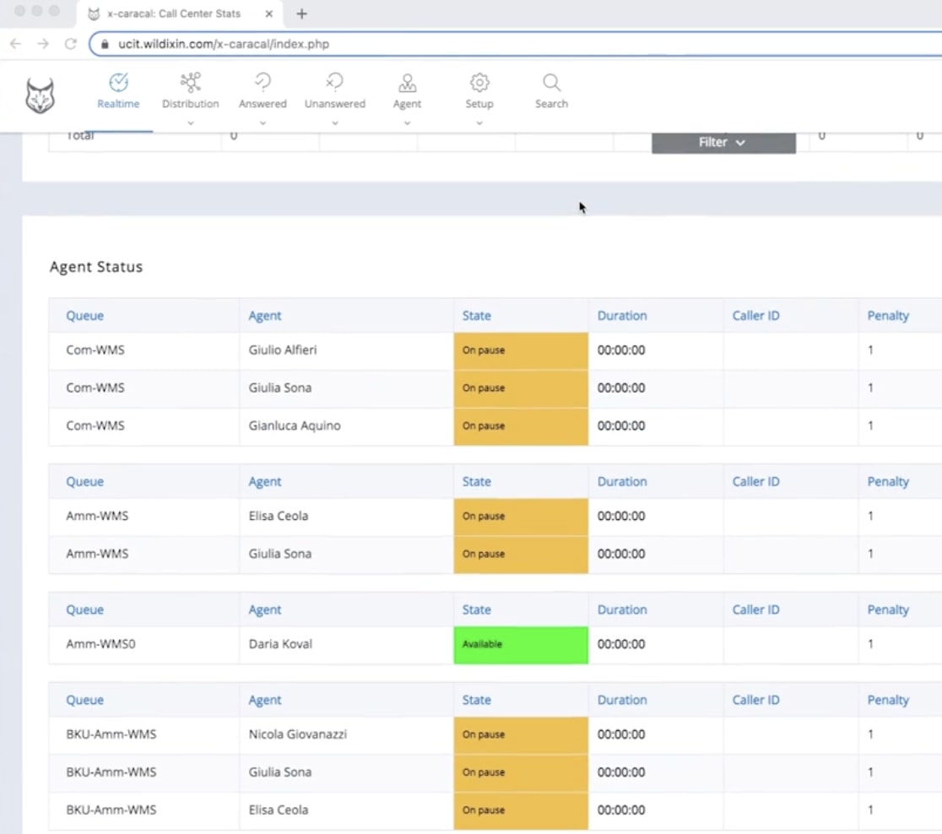The height and width of the screenshot is (834, 942).
Task: Open the Search magnifier icon
Action: pos(551,82)
